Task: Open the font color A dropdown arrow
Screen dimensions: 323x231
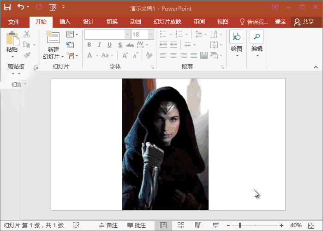Action: click(97, 56)
